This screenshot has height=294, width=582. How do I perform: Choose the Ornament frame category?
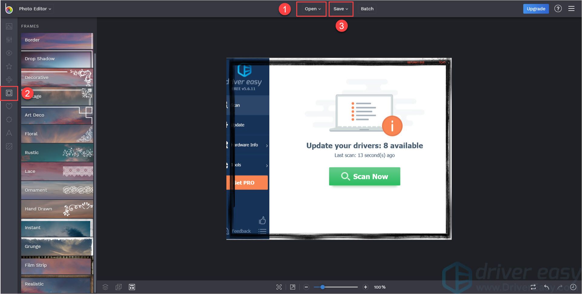pos(57,190)
